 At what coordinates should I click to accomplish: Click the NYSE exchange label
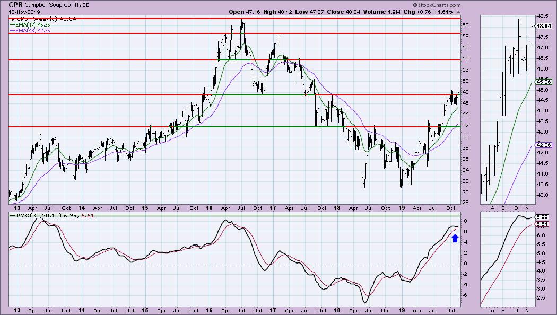tap(82, 5)
